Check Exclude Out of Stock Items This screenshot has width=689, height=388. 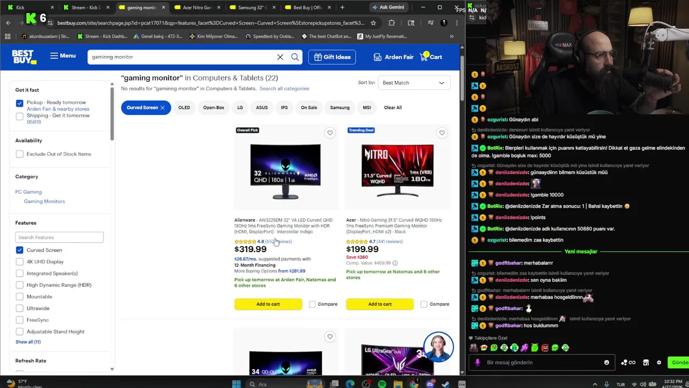[x=19, y=154]
